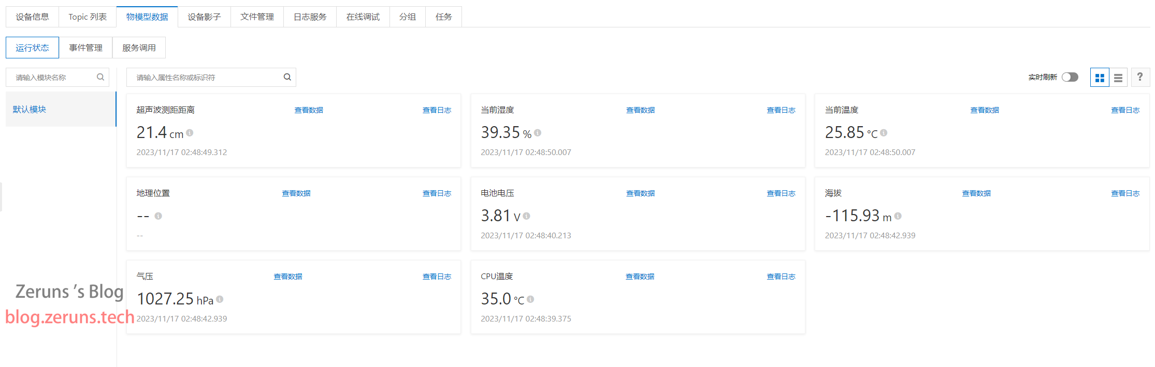This screenshot has width=1155, height=367.
Task: Switch to grid card view
Action: pyautogui.click(x=1099, y=78)
